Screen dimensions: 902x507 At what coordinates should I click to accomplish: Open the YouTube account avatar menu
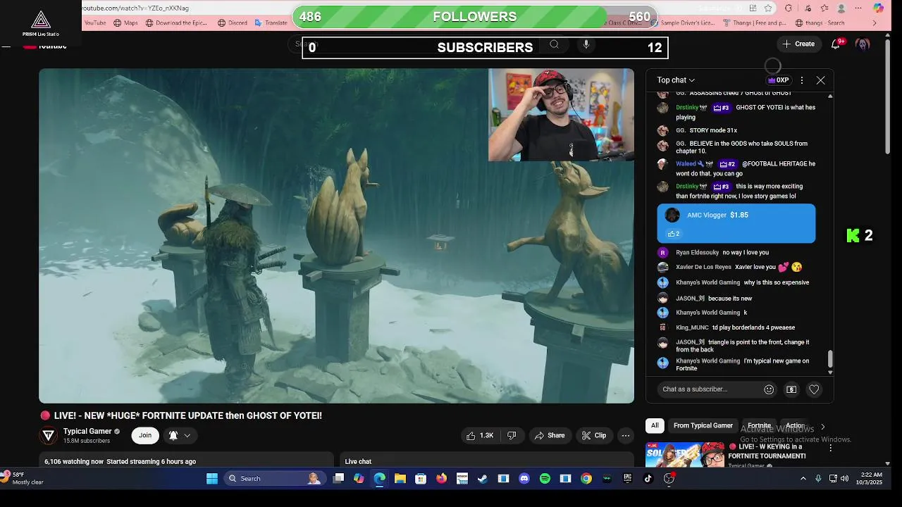pos(863,44)
